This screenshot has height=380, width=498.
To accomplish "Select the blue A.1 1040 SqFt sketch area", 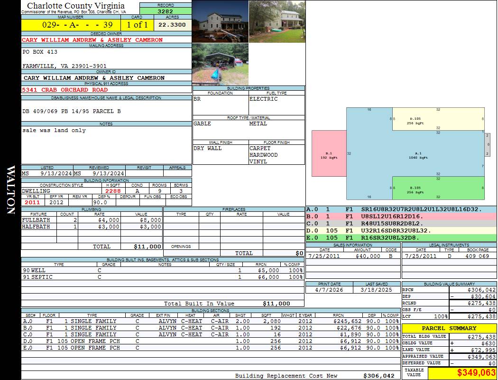I will tap(417, 155).
